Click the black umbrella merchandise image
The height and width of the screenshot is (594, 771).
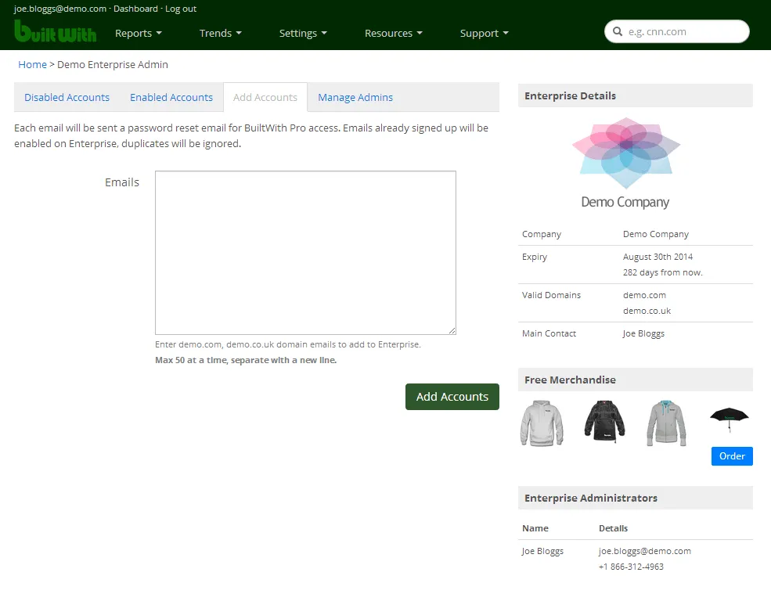pyautogui.click(x=729, y=417)
